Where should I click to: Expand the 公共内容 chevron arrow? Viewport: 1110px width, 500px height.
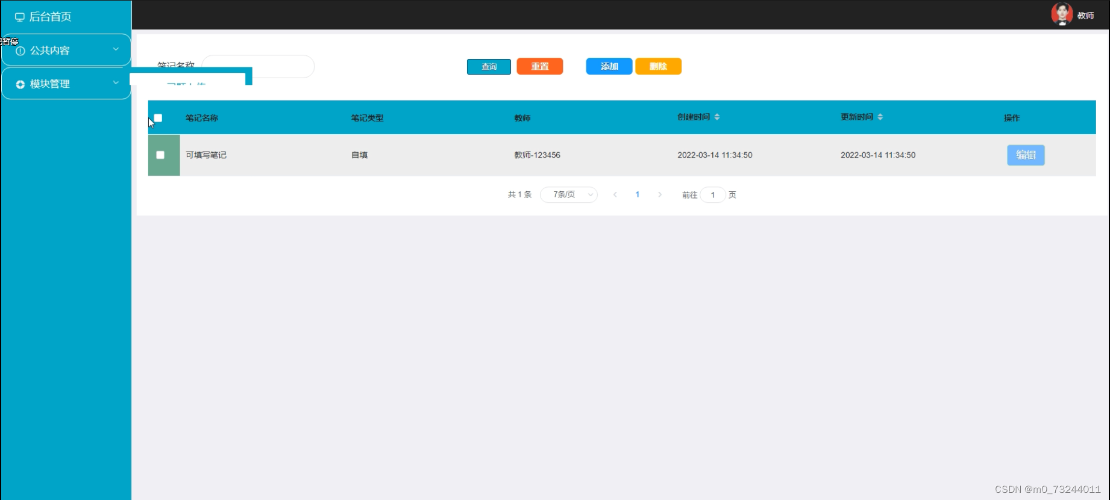point(116,49)
